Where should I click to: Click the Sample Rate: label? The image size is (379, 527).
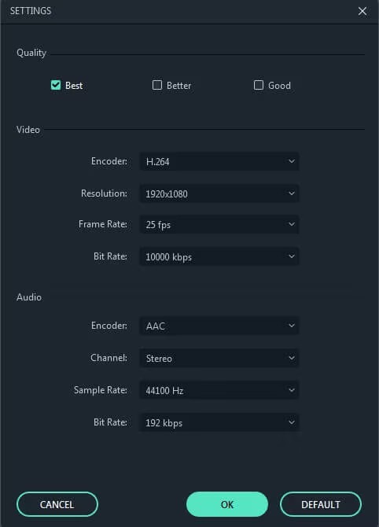coord(101,390)
